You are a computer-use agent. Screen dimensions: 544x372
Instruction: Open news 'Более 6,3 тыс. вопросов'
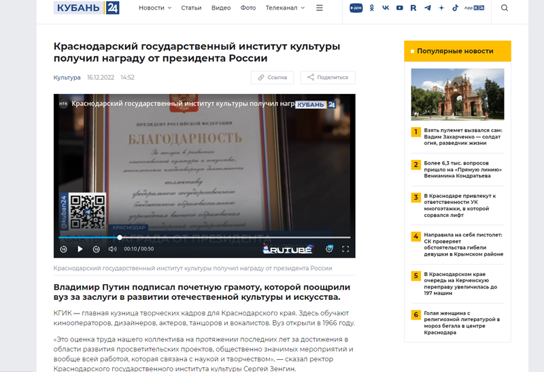point(463,169)
